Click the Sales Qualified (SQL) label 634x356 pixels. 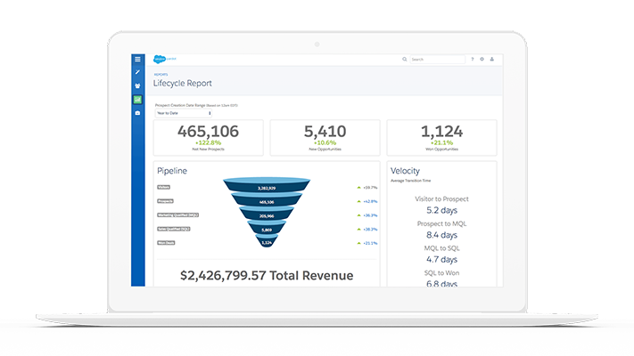click(174, 229)
